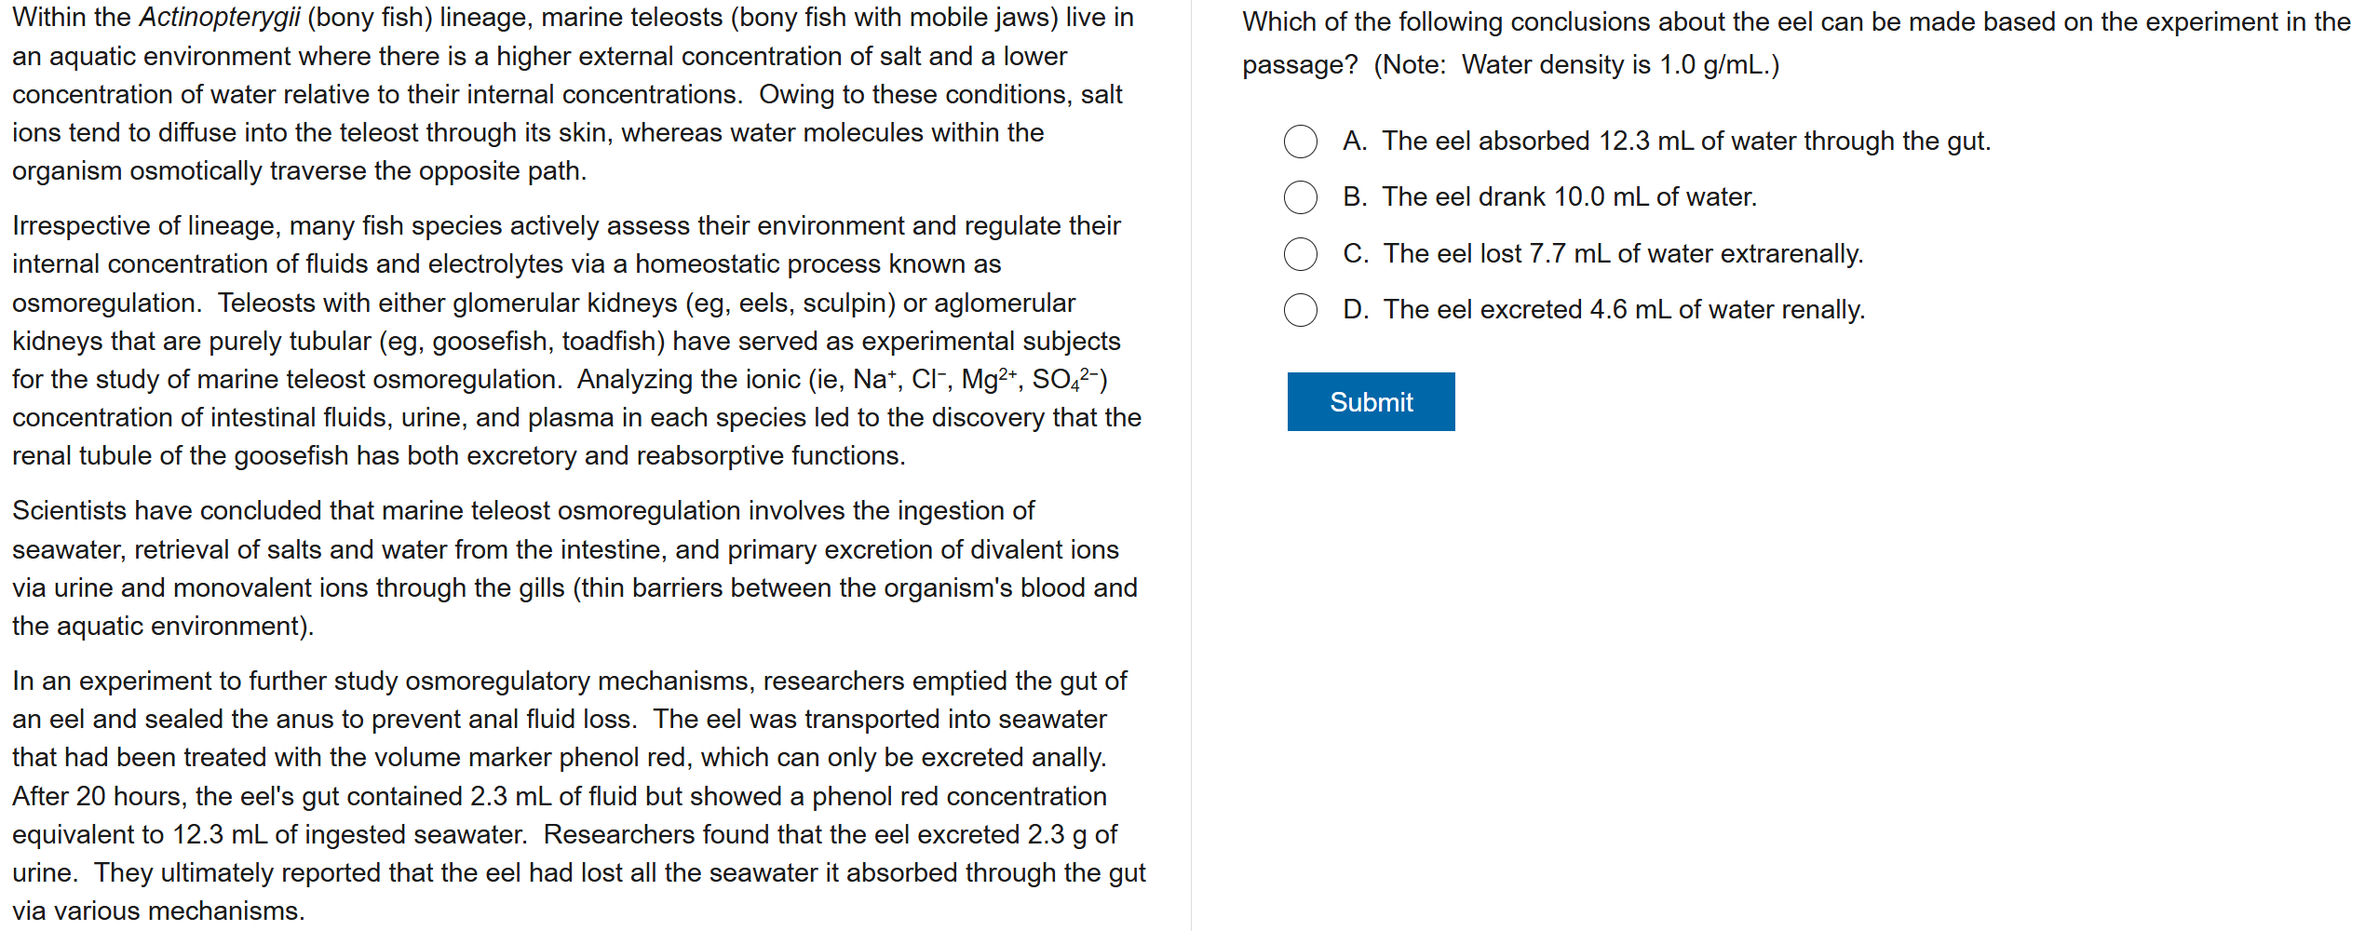This screenshot has width=2365, height=931.
Task: Mark the radio button for answer D
Action: tap(1300, 310)
